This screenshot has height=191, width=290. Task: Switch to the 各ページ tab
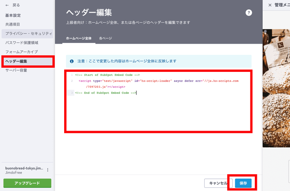pyautogui.click(x=105, y=38)
